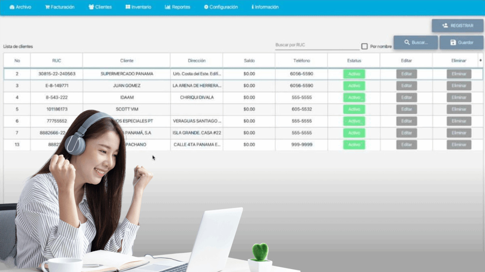Delete the SCOTT VIM client

tap(459, 109)
